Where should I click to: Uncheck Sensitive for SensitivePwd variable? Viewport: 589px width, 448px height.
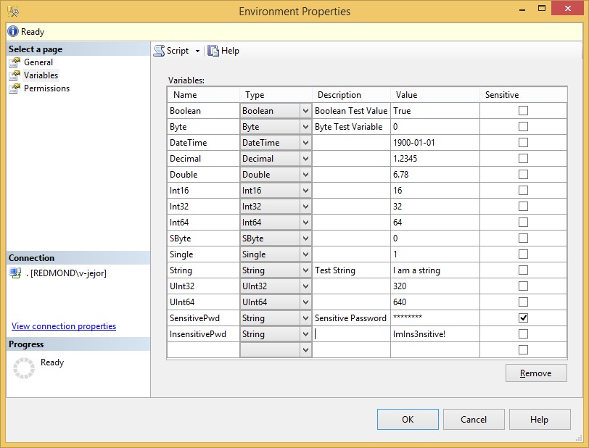[x=523, y=318]
